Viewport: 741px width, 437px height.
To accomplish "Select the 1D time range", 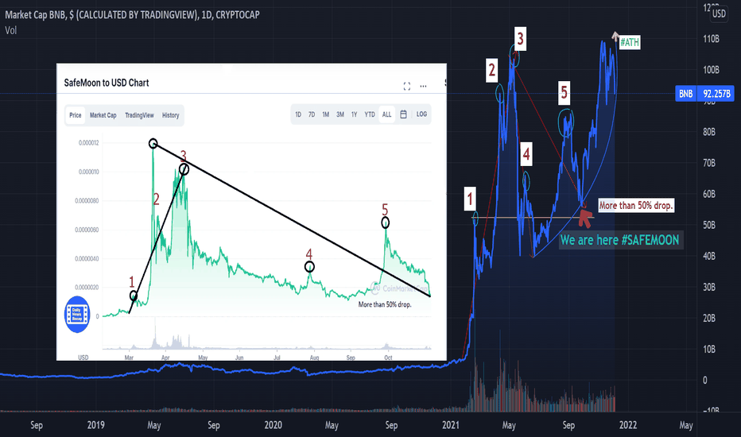I will [x=298, y=114].
